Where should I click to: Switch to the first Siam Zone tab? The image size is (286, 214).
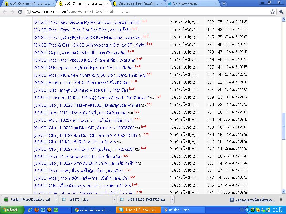pos(29,4)
